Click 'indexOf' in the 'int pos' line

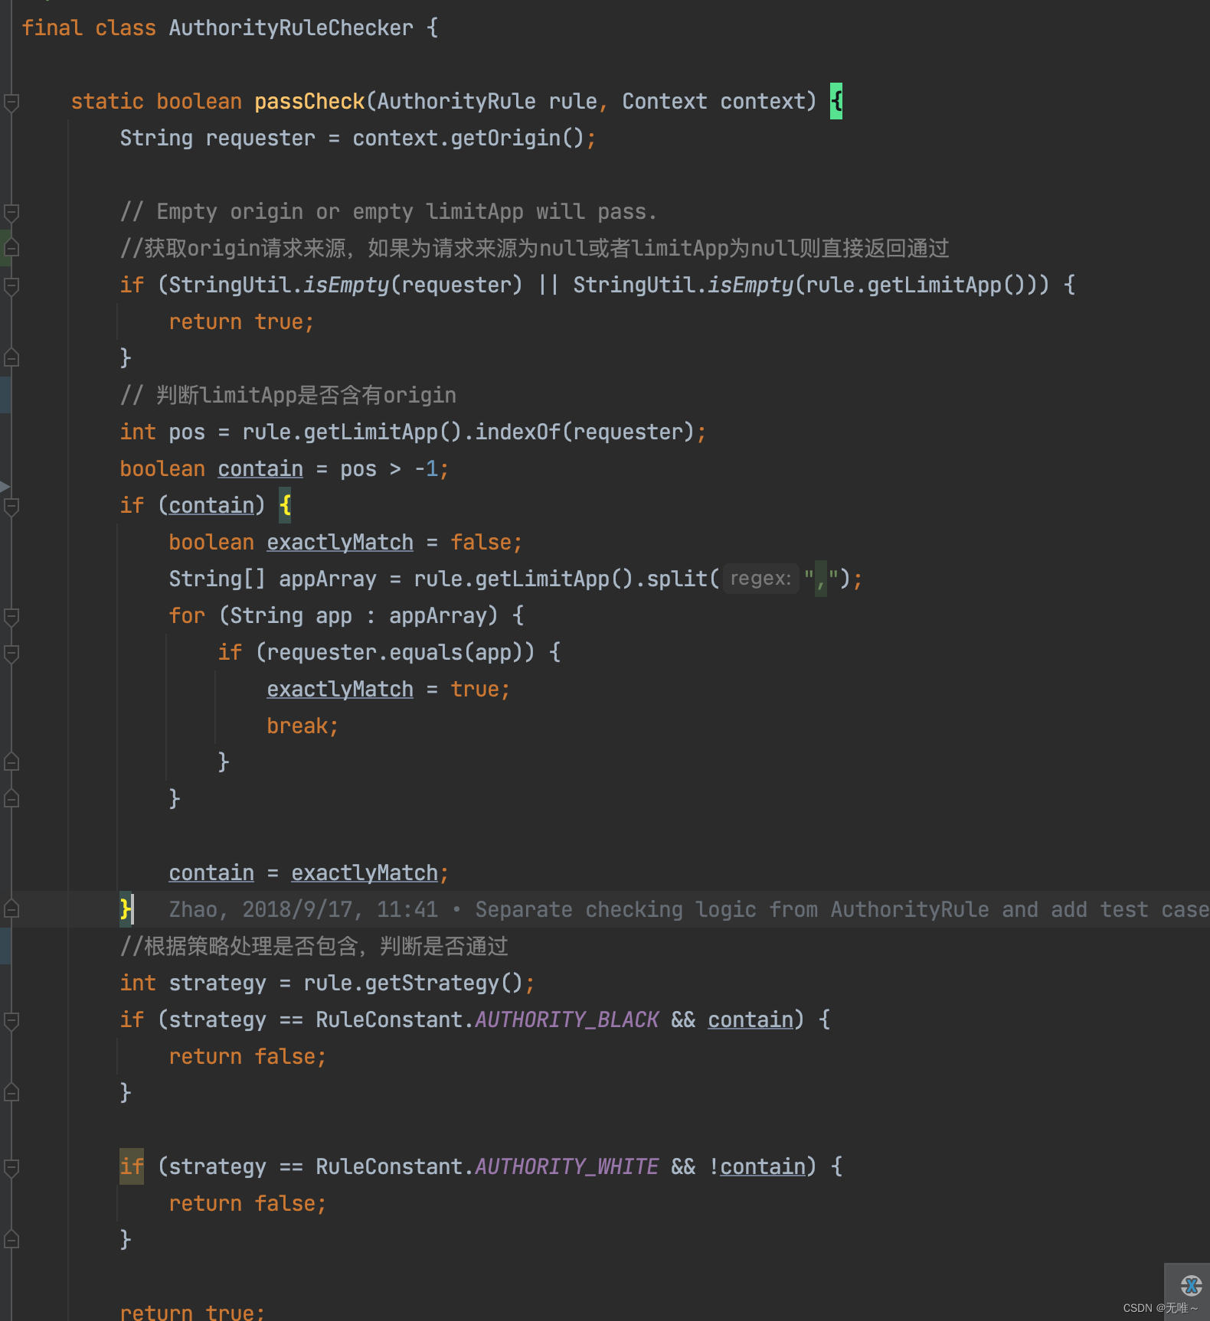tap(518, 432)
